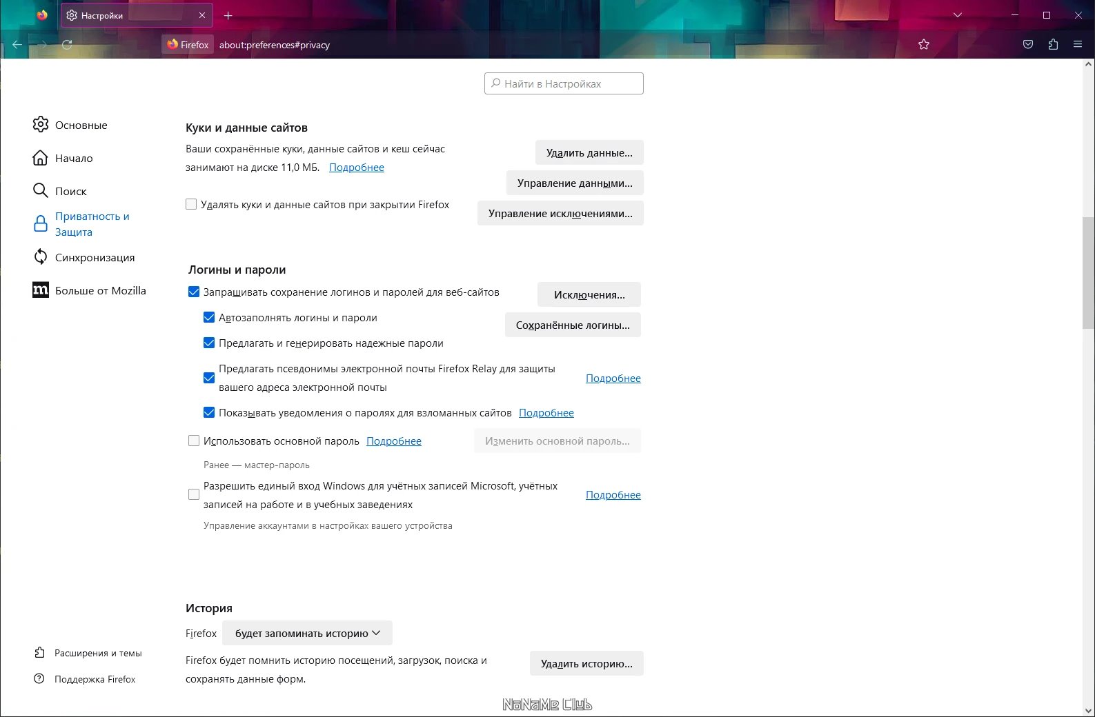Open Поддержка Firefox link
Viewport: 1095px width, 717px height.
pos(95,679)
